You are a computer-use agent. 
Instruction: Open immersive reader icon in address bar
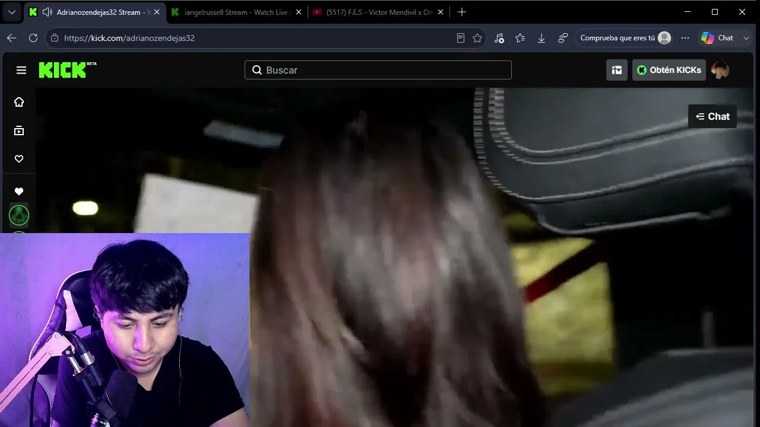pos(460,38)
